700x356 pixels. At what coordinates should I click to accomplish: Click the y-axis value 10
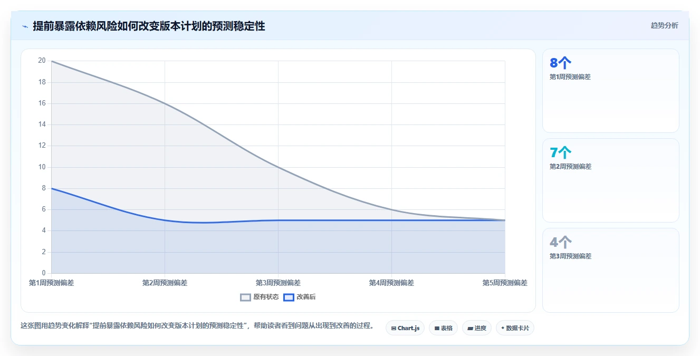(x=42, y=167)
